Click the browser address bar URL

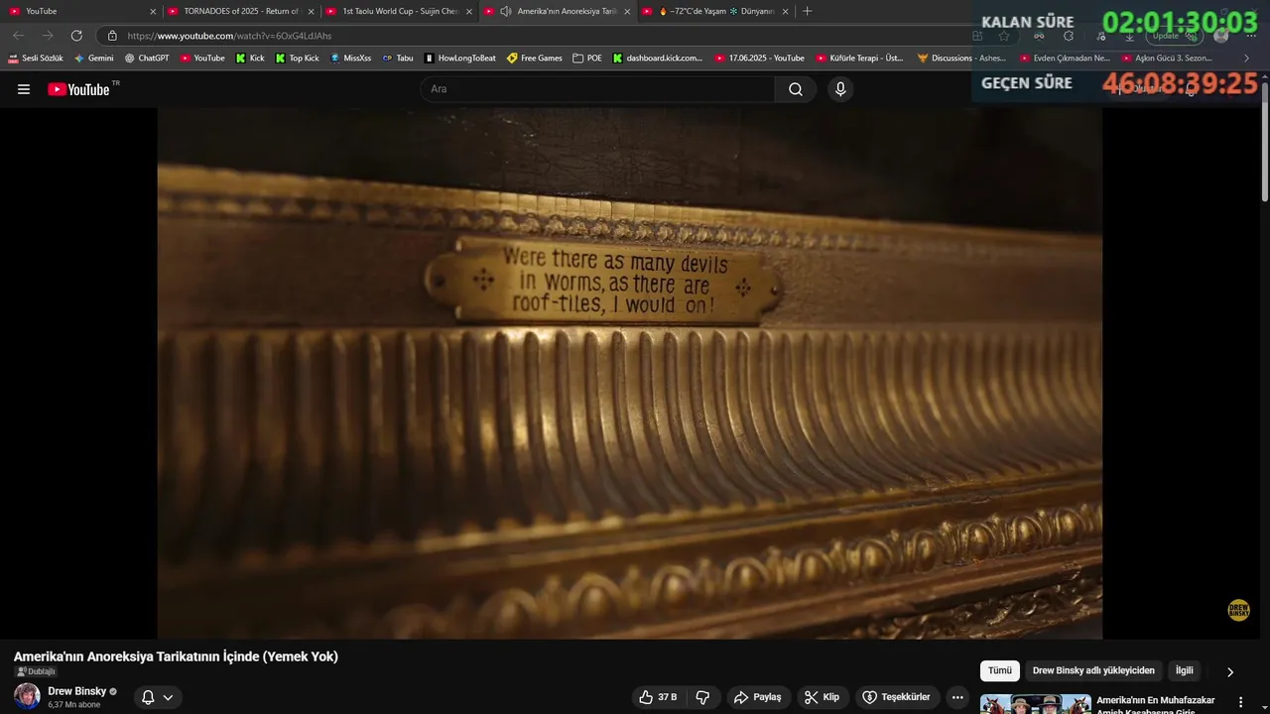(229, 36)
